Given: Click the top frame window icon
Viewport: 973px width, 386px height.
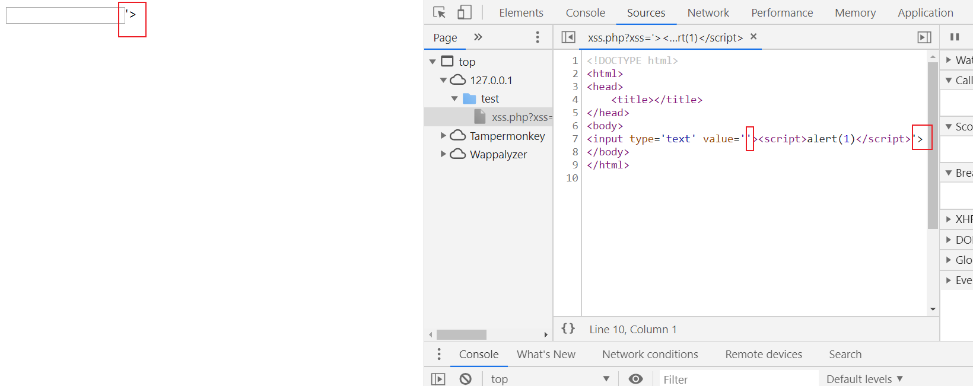Looking at the screenshot, I should click(x=447, y=61).
